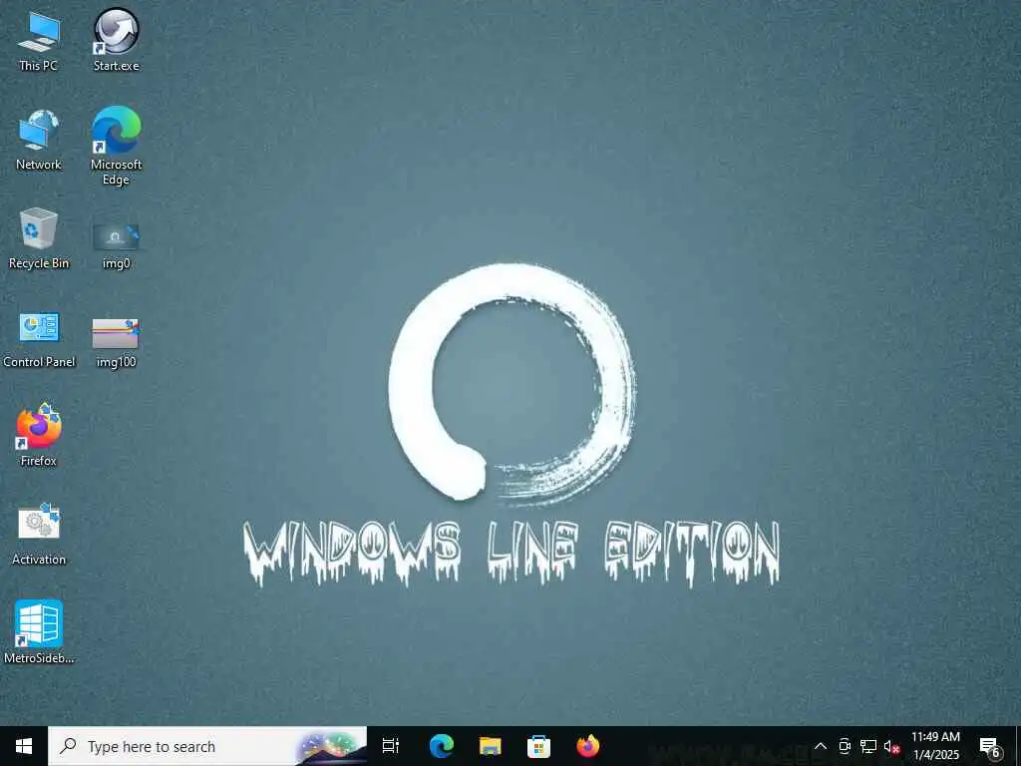The width and height of the screenshot is (1021, 766).
Task: Launch the Start.exe shortcut
Action: pos(116,40)
